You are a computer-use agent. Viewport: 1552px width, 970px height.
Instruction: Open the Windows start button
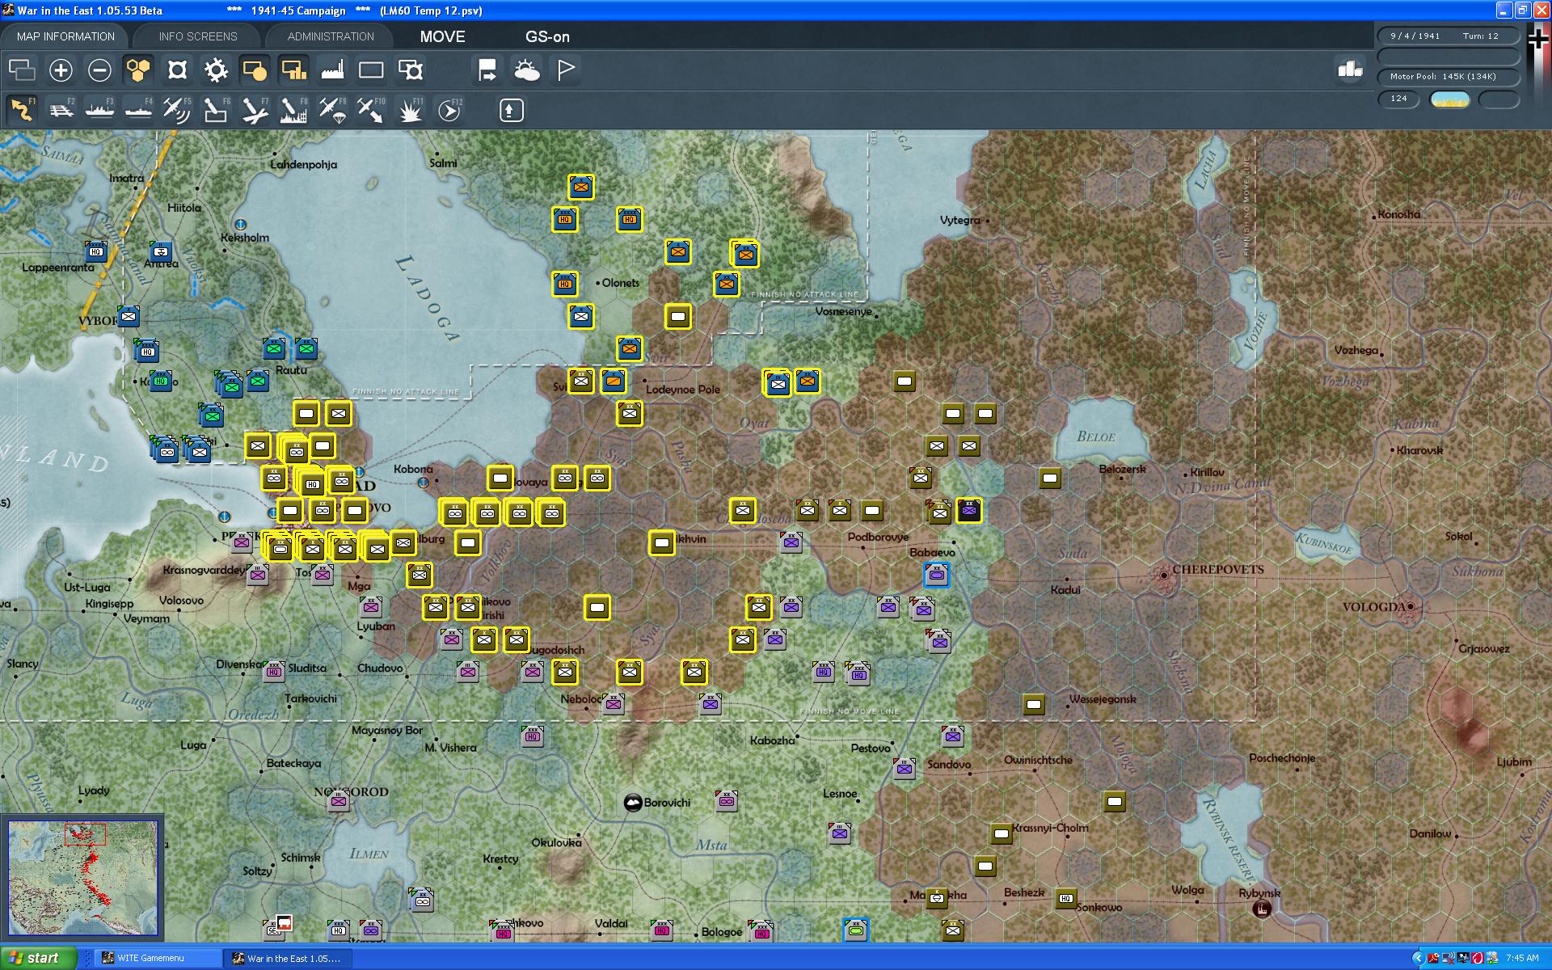(x=39, y=958)
